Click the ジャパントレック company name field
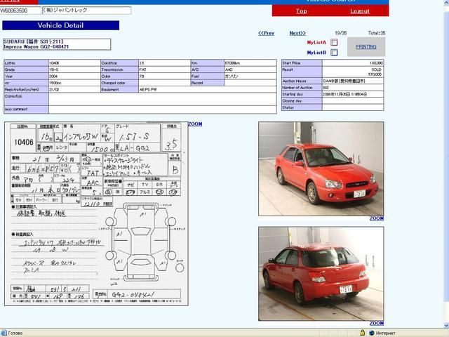 click(x=86, y=11)
